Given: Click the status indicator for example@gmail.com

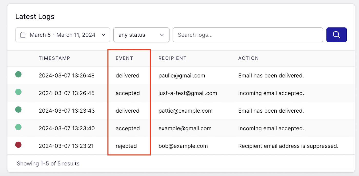Looking at the screenshot, I should [x=18, y=127].
